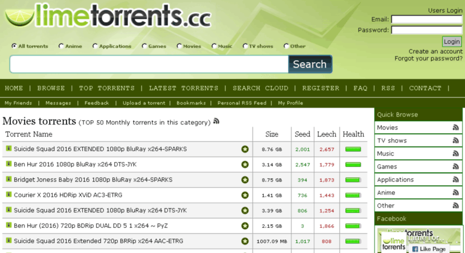Click the star icon for Bridget Joness Baby
Viewport: 465px width, 253px height.
click(245, 180)
